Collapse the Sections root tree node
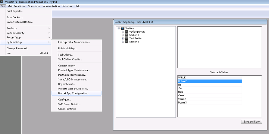269x134 pixels. [119, 28]
